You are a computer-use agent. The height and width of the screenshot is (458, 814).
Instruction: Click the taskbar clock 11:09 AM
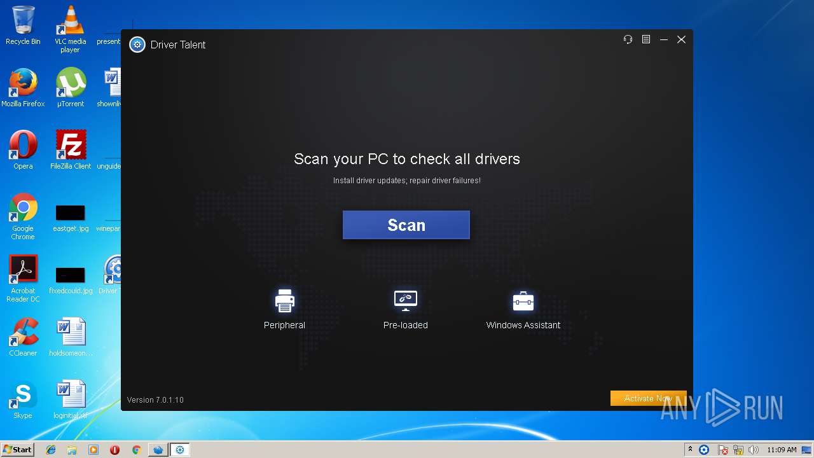point(782,450)
